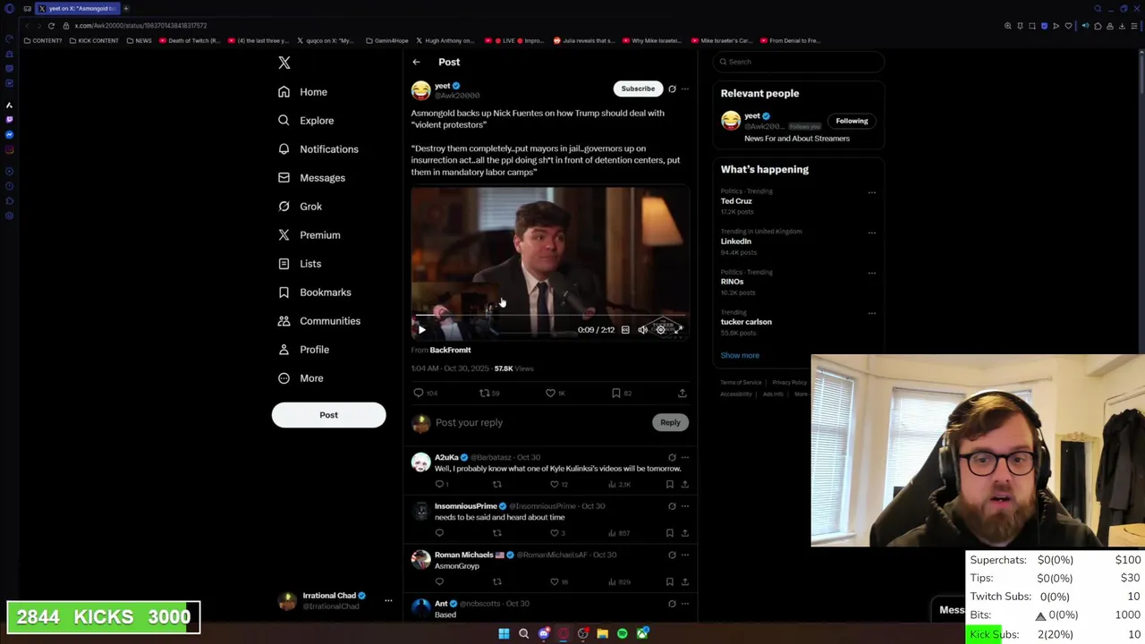
Task: Open options for LinkedIn trend
Action: [871, 233]
